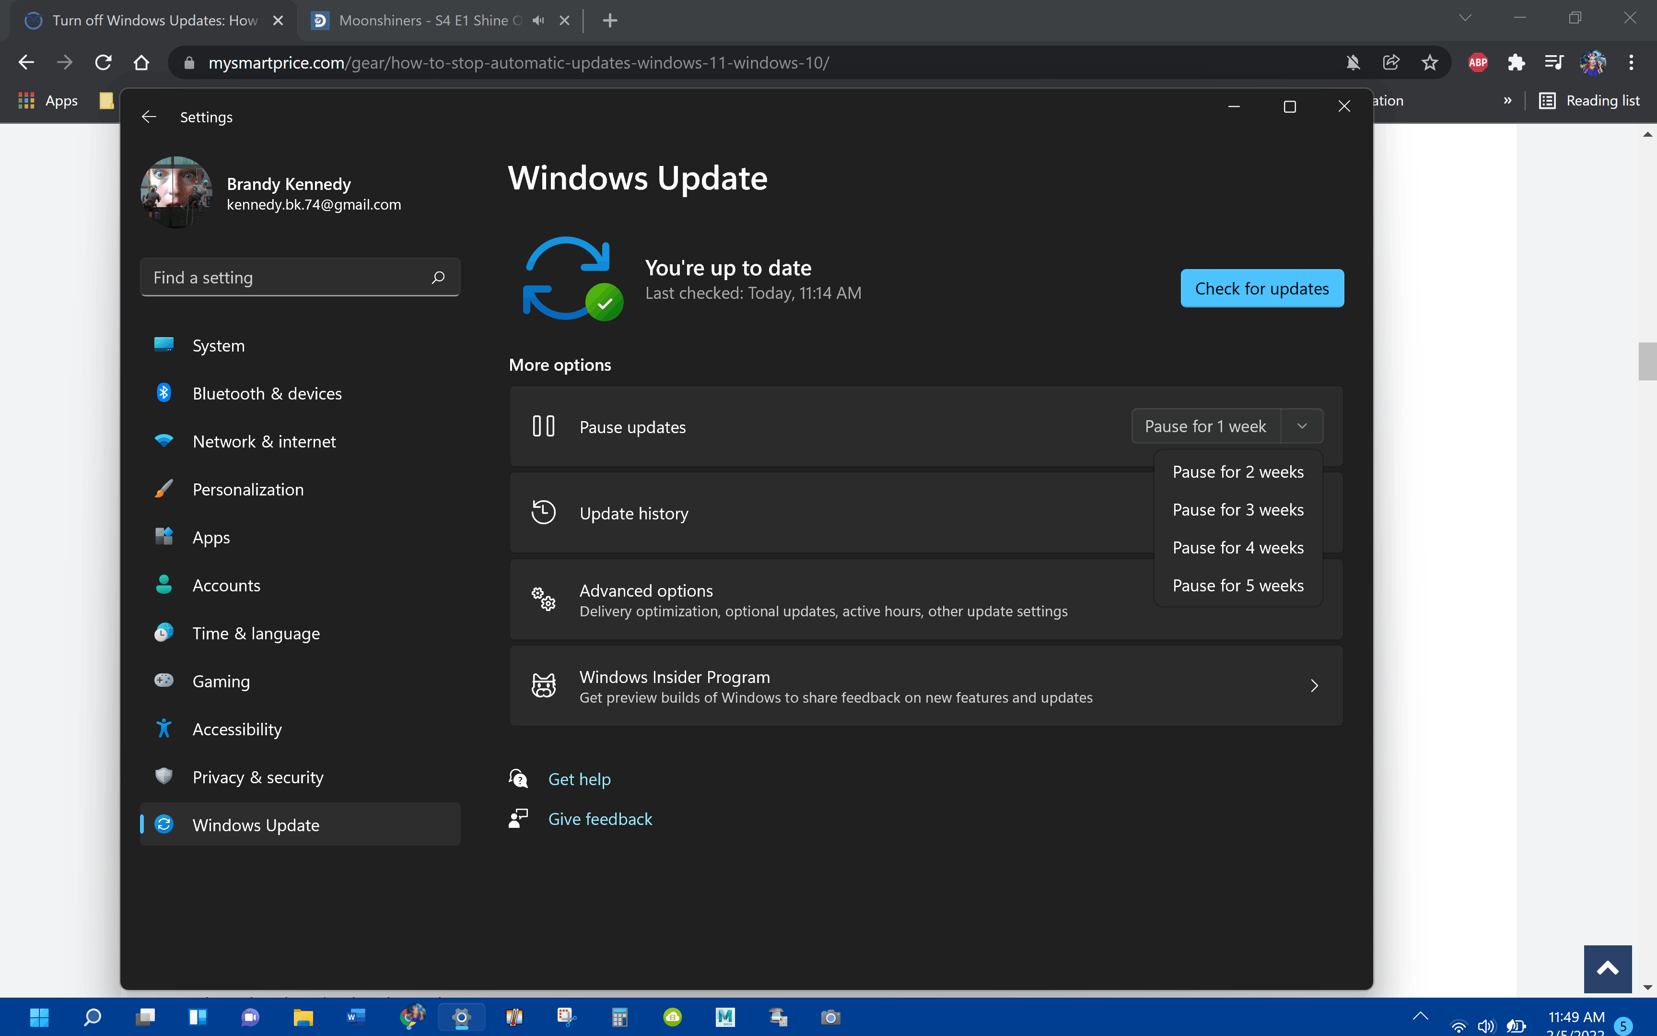Viewport: 1657px width, 1036px height.
Task: Open the Chrome profile avatar
Action: pos(1593,62)
